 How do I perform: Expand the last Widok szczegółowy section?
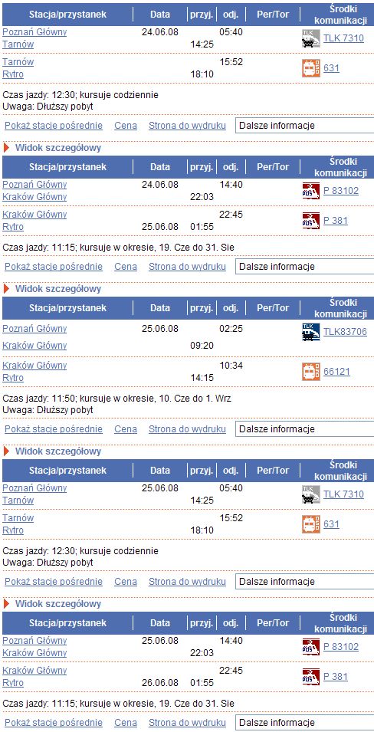tap(7, 604)
